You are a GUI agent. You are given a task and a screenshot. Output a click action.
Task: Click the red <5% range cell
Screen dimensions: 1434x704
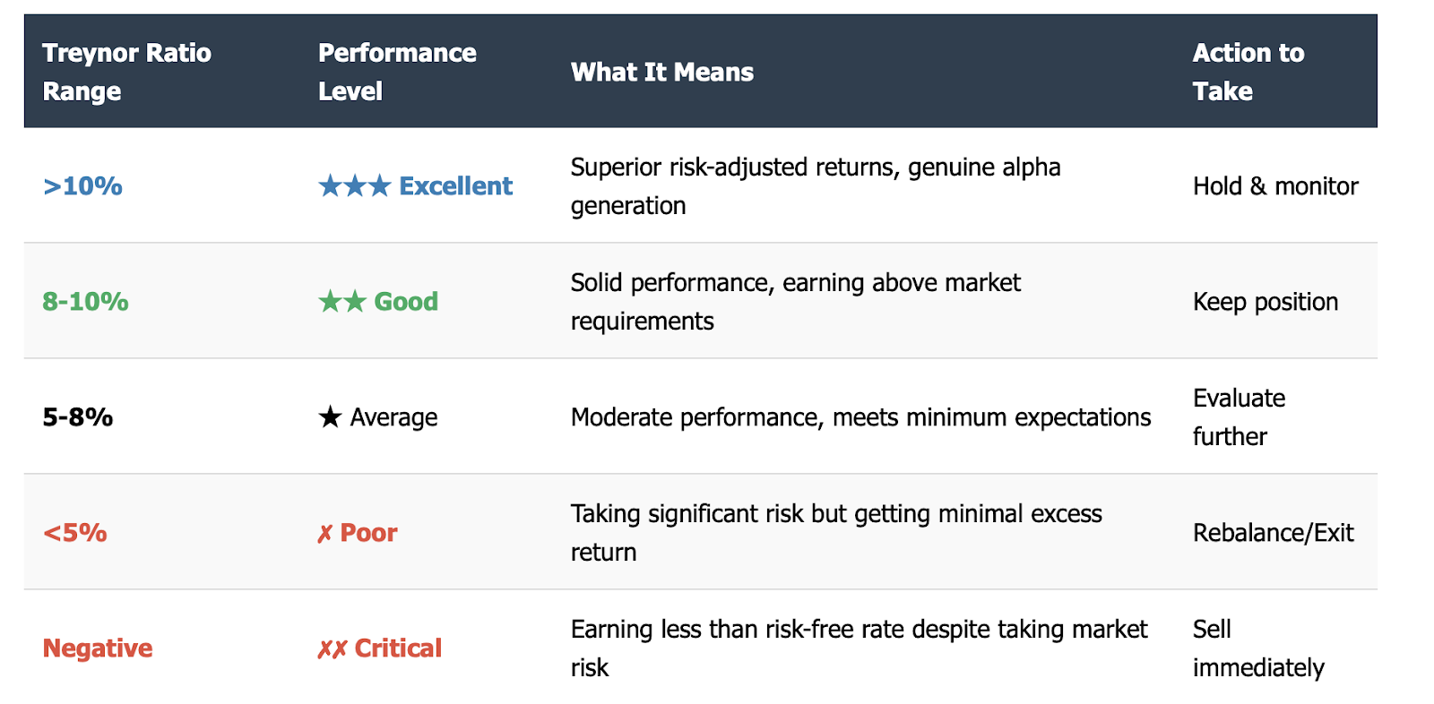coord(75,532)
